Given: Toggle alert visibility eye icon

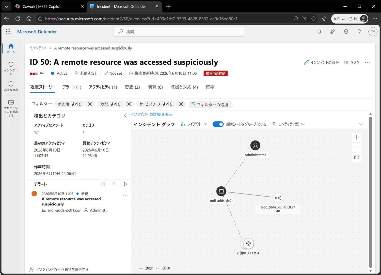Looking at the screenshot, I should click(114, 184).
